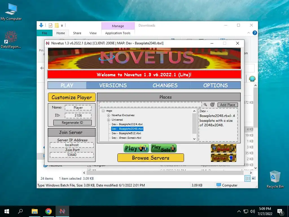Open the Recycle Bin

click(x=275, y=179)
